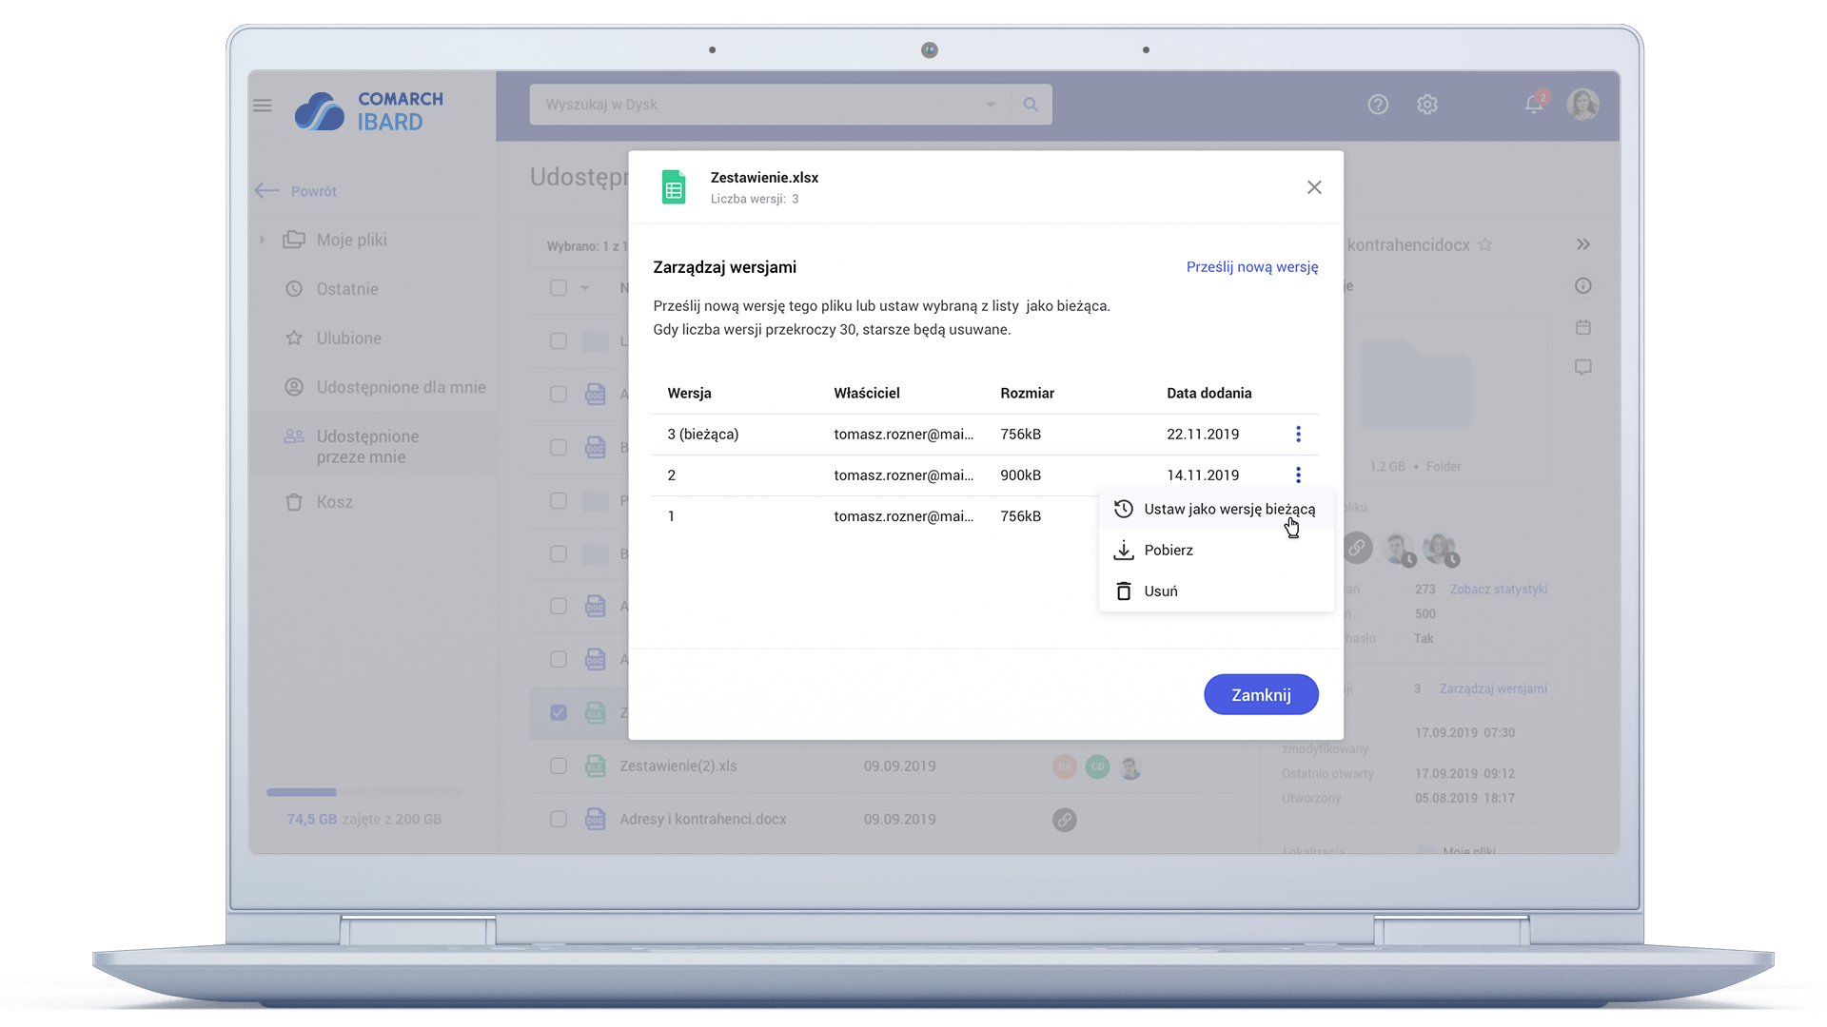Click the Adresy i kontrahenci.docx file icon
The image size is (1827, 1027).
tap(596, 820)
